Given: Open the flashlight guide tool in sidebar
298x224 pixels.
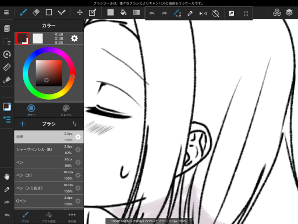Looking at the screenshot, I should tap(7, 80).
